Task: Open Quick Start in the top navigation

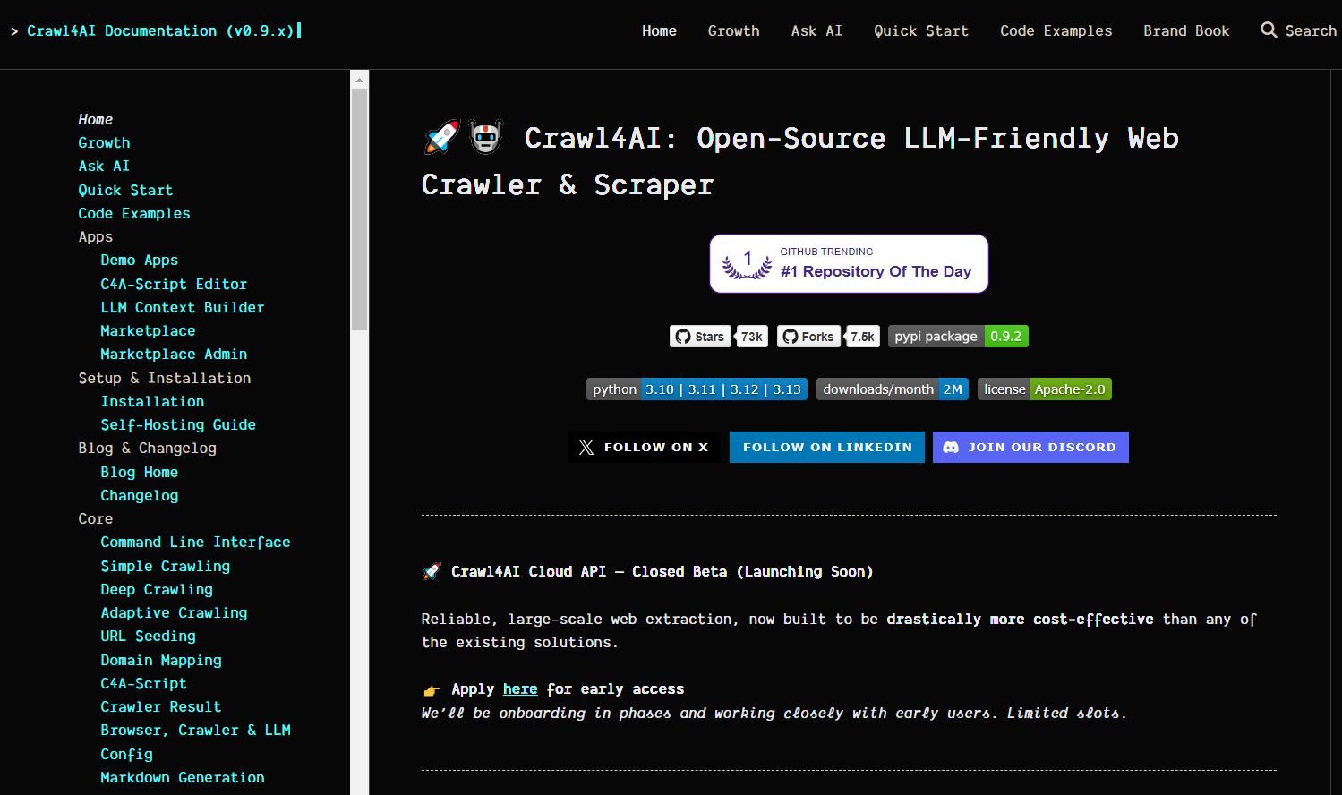Action: pyautogui.click(x=921, y=30)
